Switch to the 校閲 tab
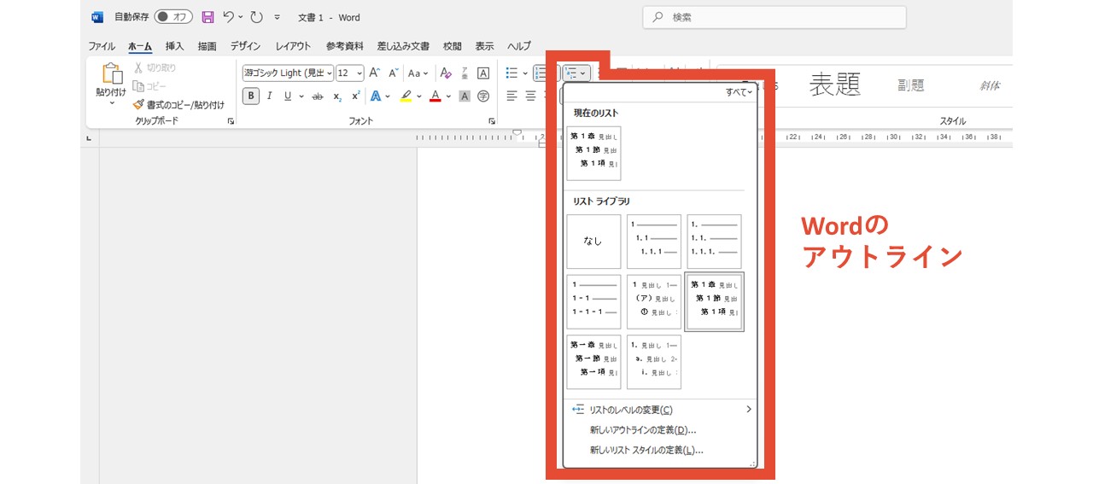This screenshot has height=484, width=1093. [453, 46]
